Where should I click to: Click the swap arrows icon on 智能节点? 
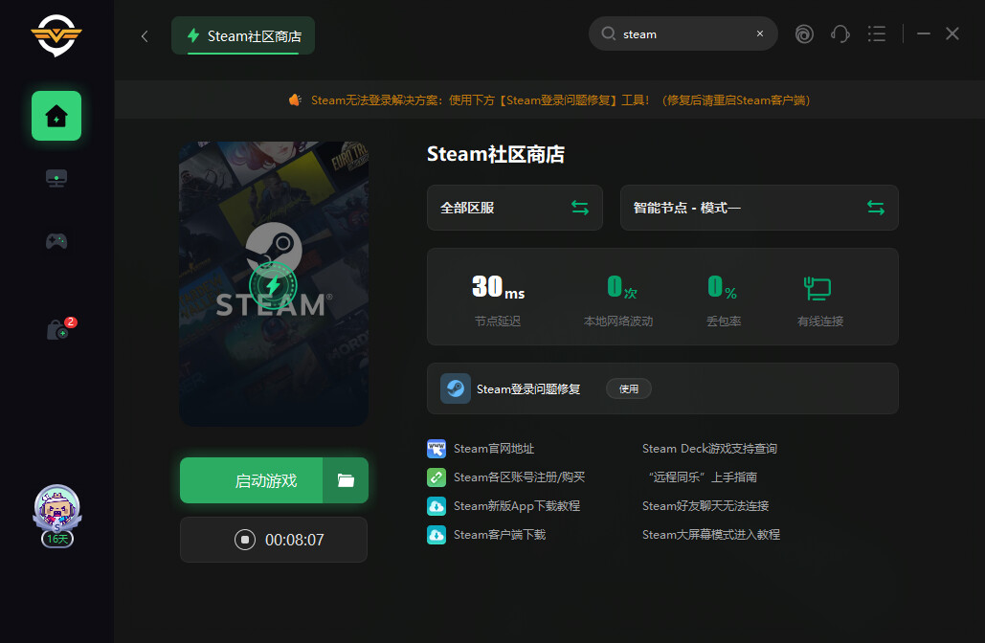(x=876, y=208)
